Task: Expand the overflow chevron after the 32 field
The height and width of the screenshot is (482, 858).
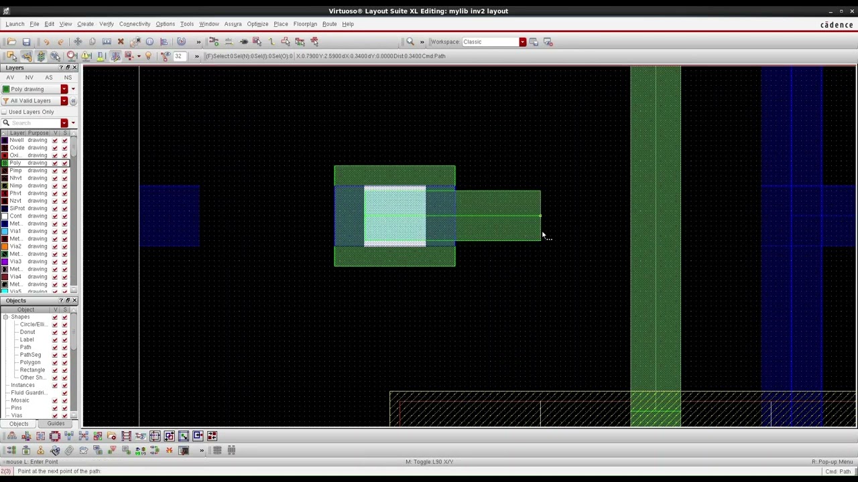Action: (196, 56)
